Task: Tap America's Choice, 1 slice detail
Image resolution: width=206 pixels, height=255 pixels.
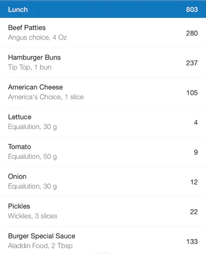Action: (46, 97)
